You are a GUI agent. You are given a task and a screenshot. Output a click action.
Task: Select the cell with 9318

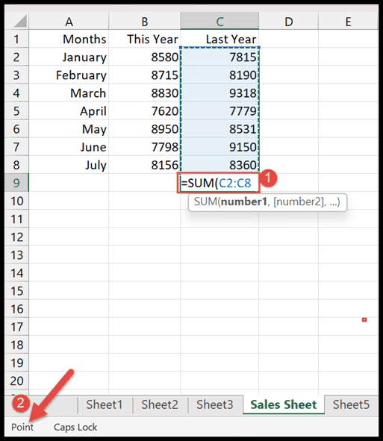(219, 93)
